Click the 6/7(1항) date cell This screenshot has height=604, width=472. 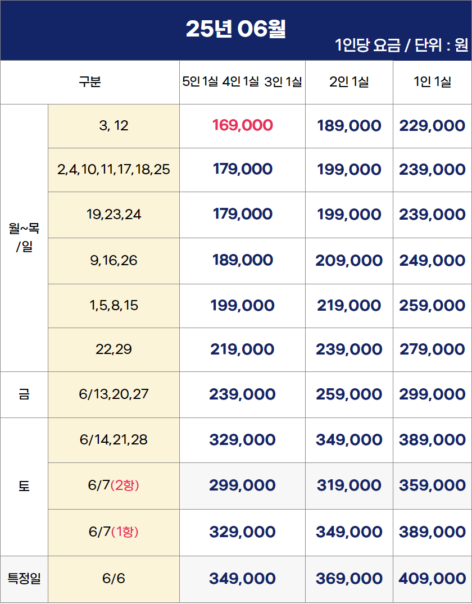(x=114, y=532)
